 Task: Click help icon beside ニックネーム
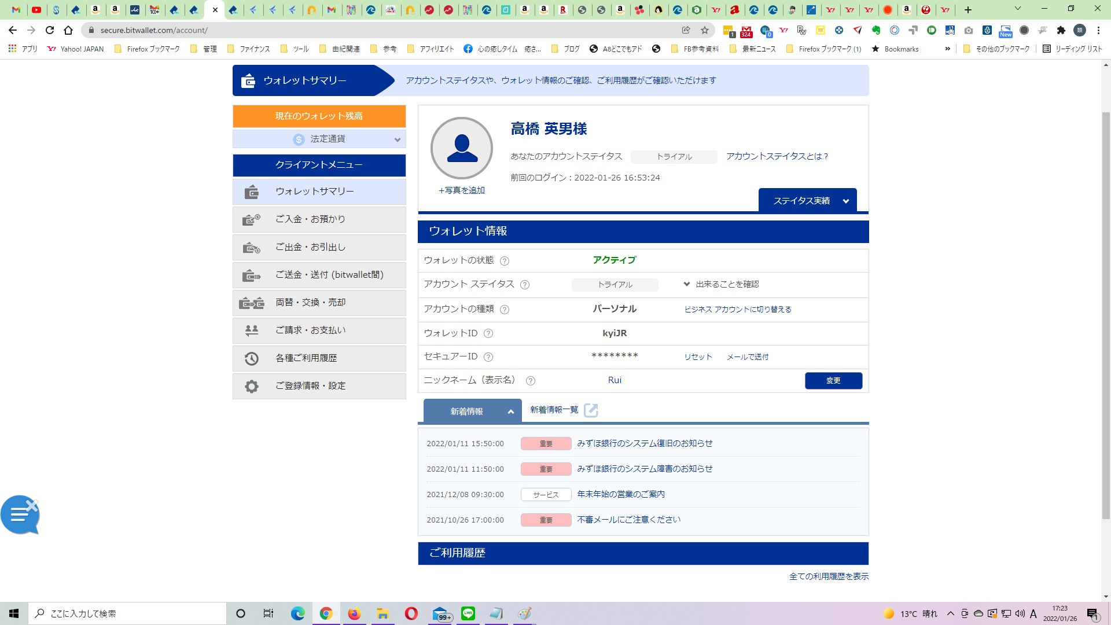pos(531,381)
